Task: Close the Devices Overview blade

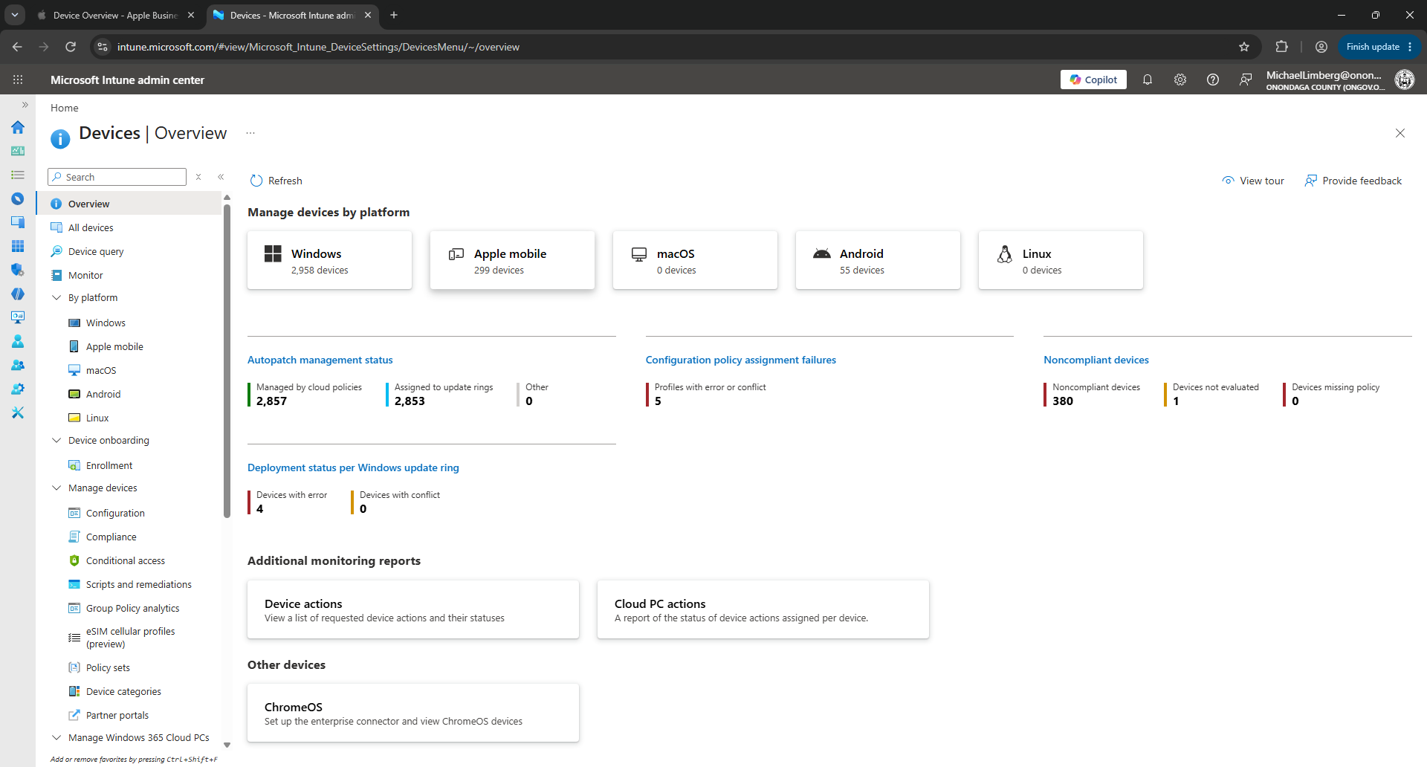Action: pos(1400,133)
